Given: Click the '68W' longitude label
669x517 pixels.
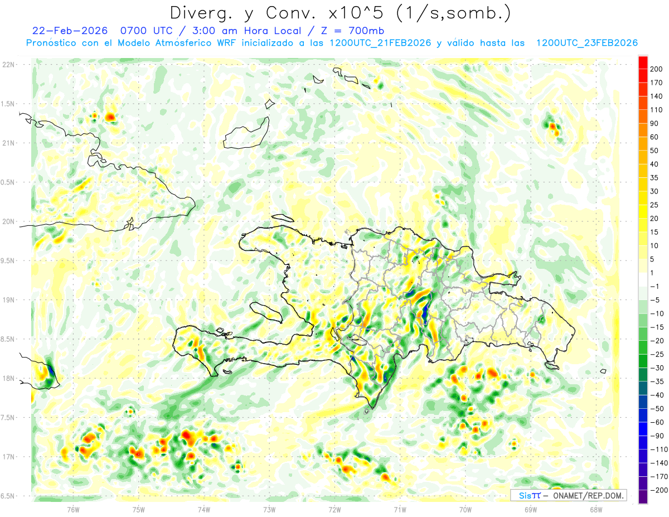Looking at the screenshot, I should tap(596, 509).
